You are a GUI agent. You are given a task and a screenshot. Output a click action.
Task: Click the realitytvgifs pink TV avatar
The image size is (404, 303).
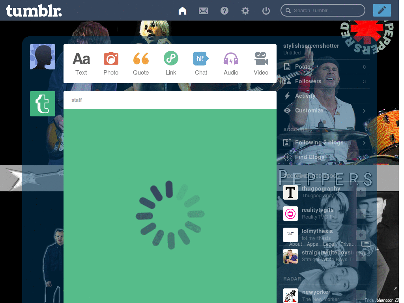[290, 213]
